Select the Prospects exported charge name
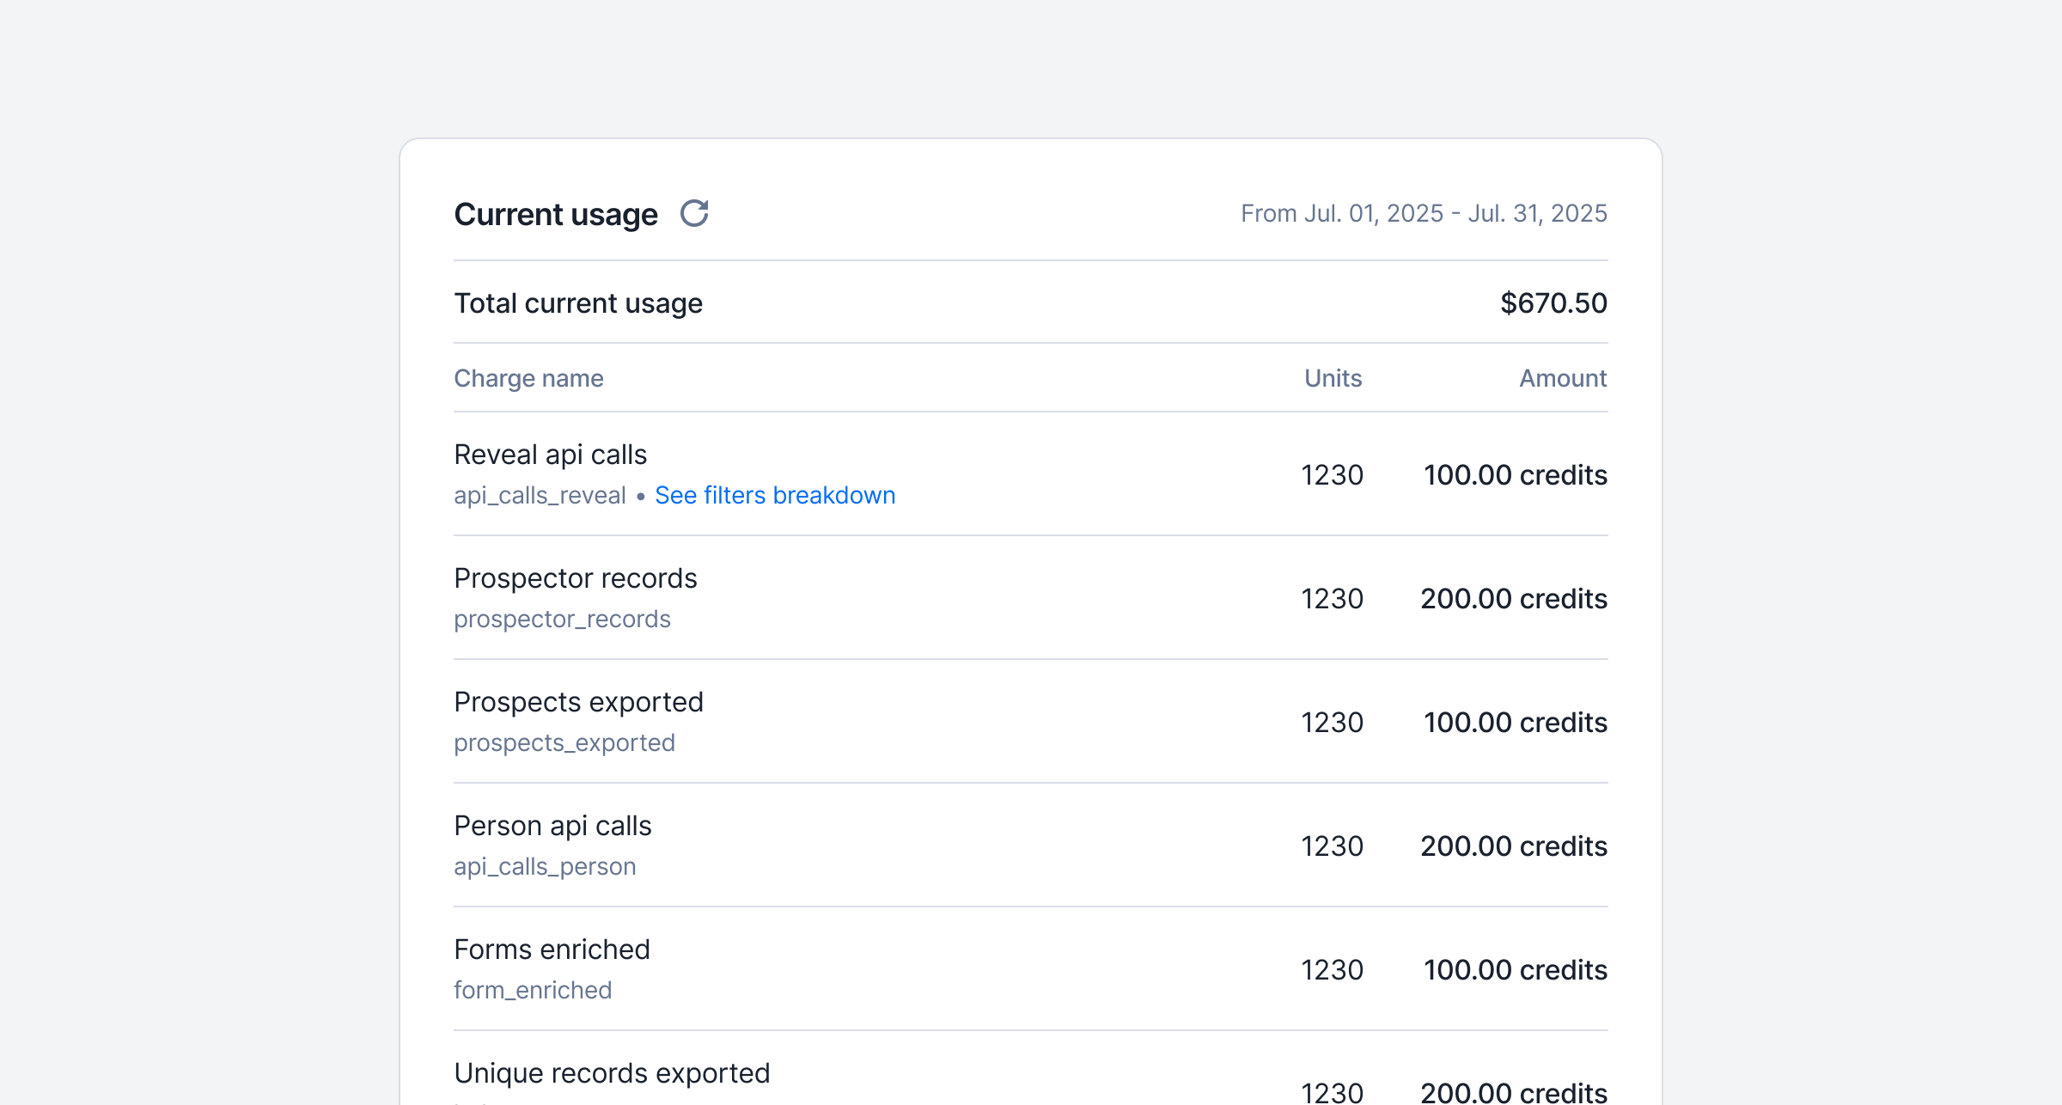Image resolution: width=2062 pixels, height=1105 pixels. (x=578, y=702)
